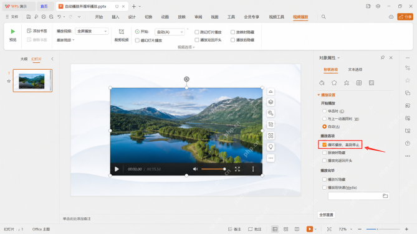Collapse the Playback Settings section
This screenshot has width=417, height=234.
(319, 95)
